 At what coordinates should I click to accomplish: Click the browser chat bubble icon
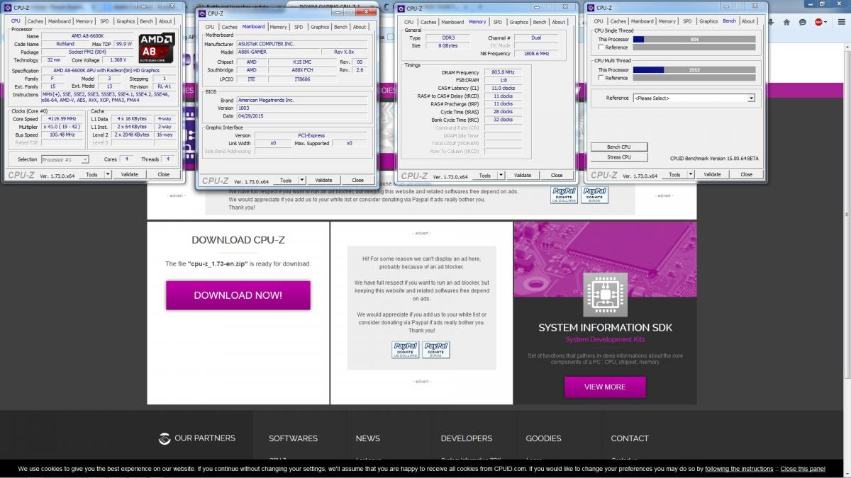[x=803, y=22]
